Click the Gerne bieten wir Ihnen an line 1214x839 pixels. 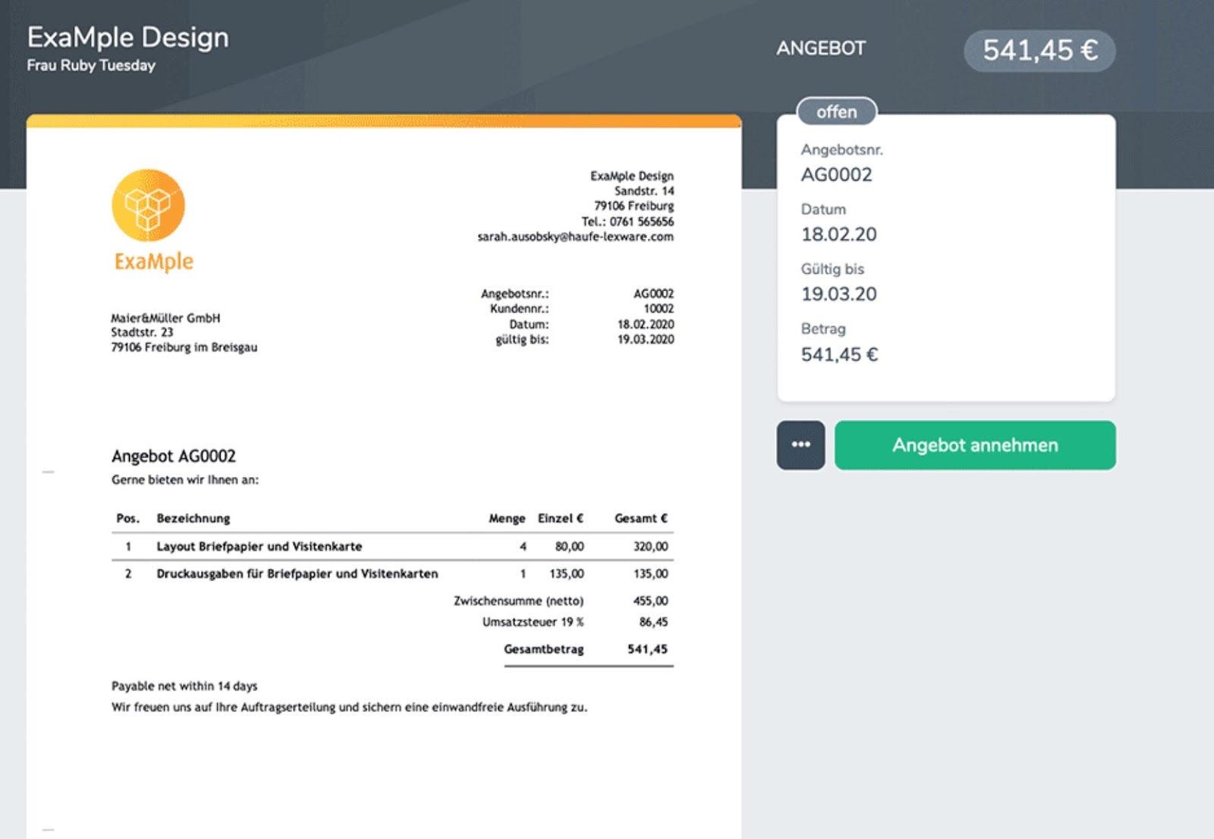(x=185, y=479)
